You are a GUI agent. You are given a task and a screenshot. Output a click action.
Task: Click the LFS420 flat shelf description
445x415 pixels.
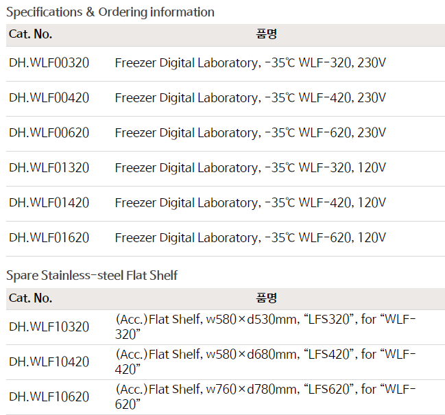265,361
